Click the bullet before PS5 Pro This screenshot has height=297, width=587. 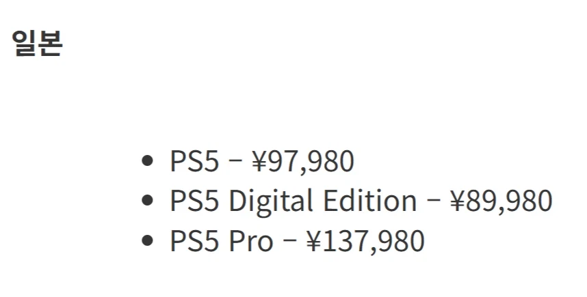(x=146, y=241)
